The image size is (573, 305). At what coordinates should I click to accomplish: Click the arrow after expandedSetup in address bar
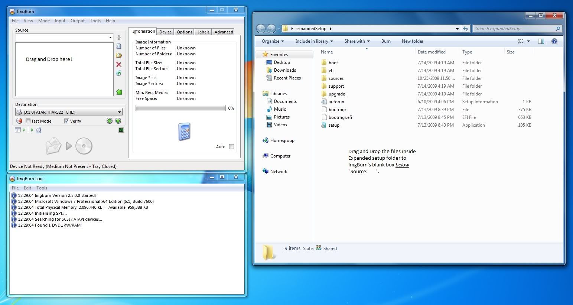[331, 29]
